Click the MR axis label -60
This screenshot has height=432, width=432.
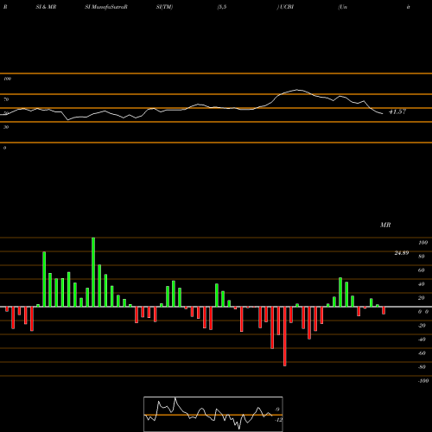coord(422,353)
